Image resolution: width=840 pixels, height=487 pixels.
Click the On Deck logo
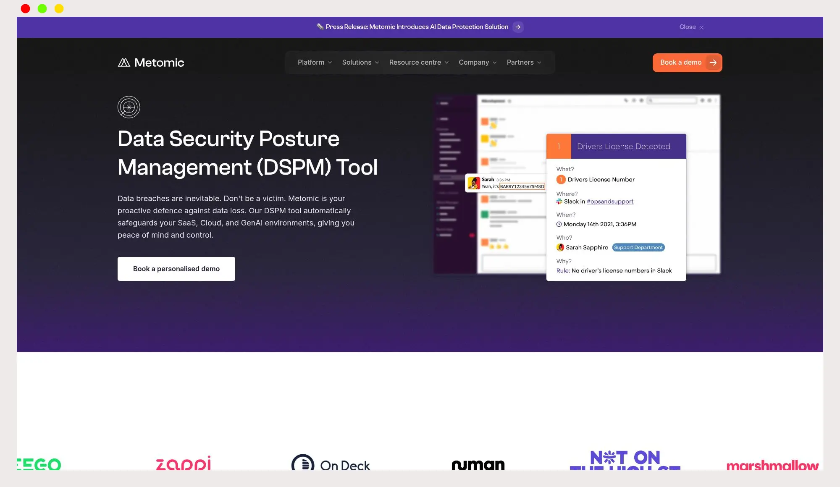point(331,464)
